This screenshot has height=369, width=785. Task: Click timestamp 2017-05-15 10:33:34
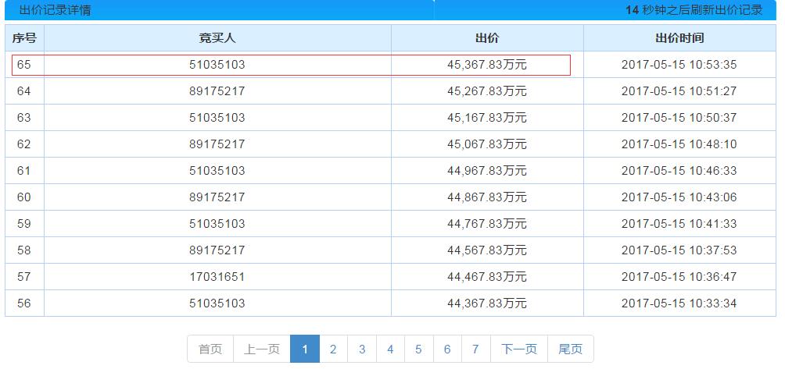[x=679, y=303]
